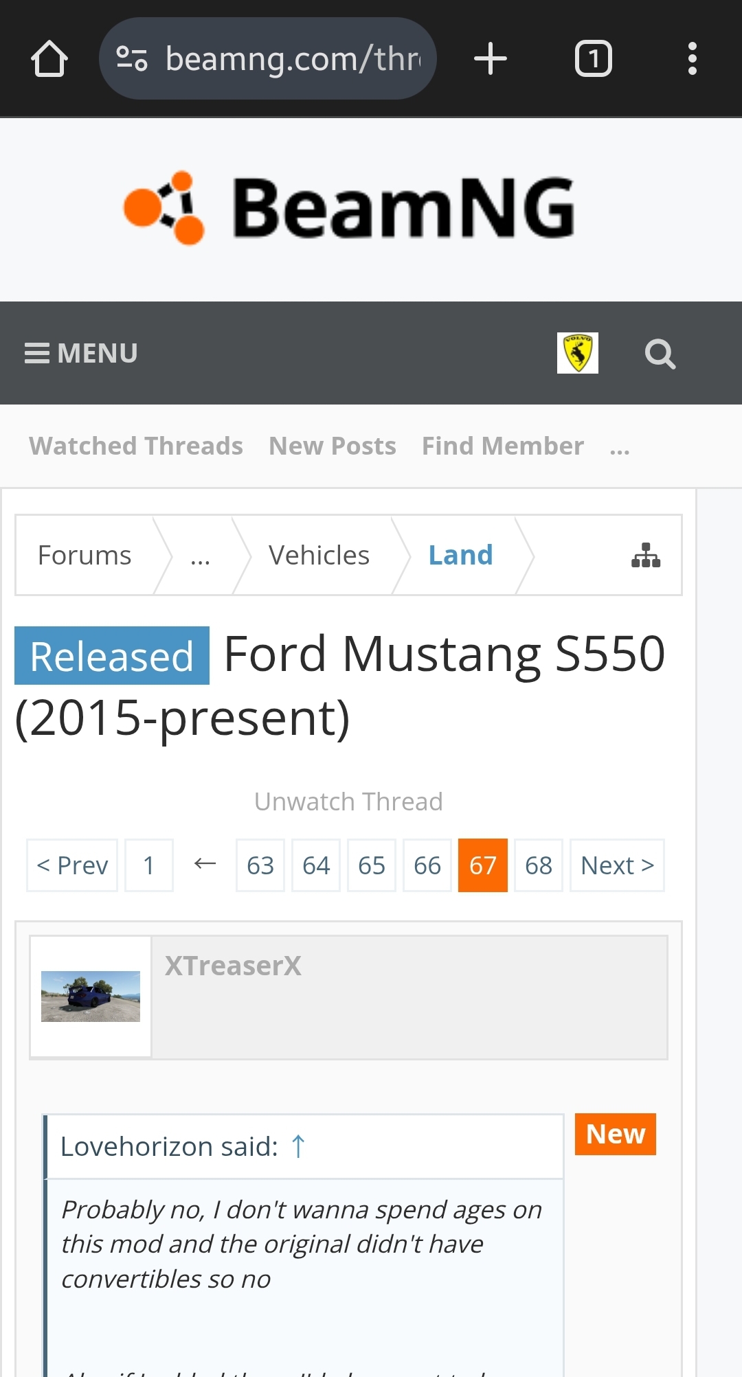Open XTreaserX user profile name

coord(233,966)
